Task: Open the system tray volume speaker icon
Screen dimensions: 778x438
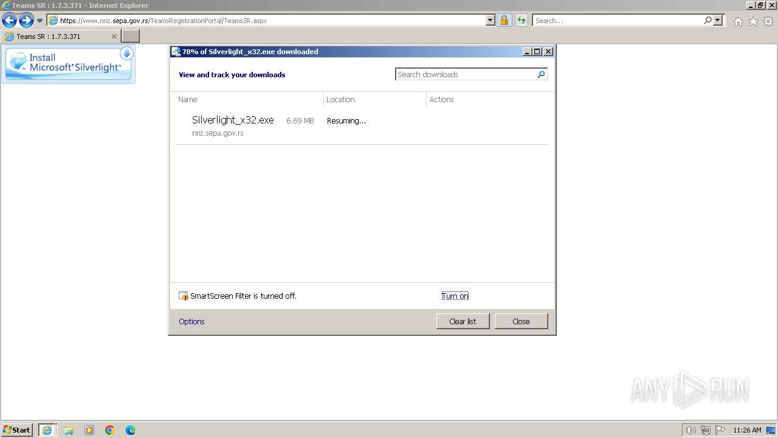Action: pos(690,430)
